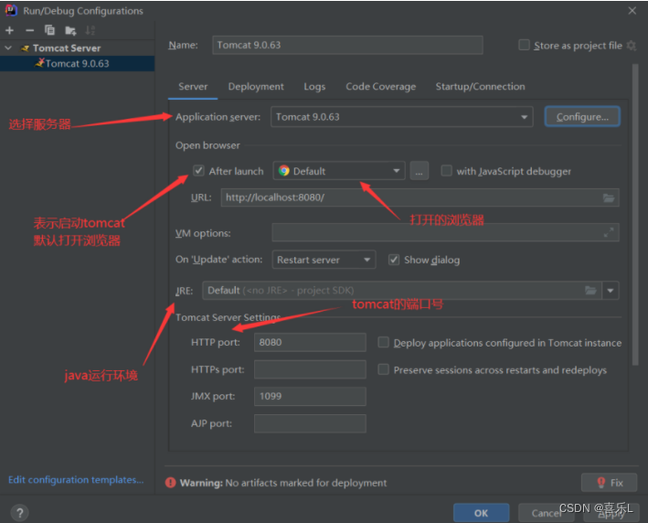Check Preserve sessions across restarts and redeploys
Screen dimensions: 648x523
pyautogui.click(x=384, y=369)
